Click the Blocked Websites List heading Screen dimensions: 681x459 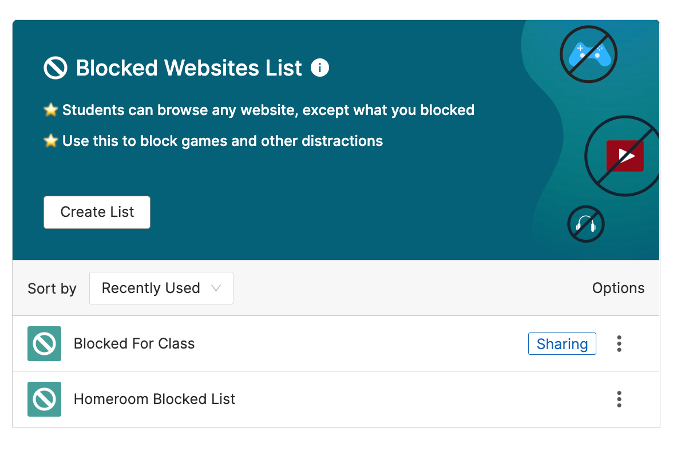tap(188, 68)
